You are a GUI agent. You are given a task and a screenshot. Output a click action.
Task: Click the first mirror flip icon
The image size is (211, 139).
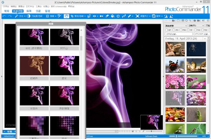(166, 16)
